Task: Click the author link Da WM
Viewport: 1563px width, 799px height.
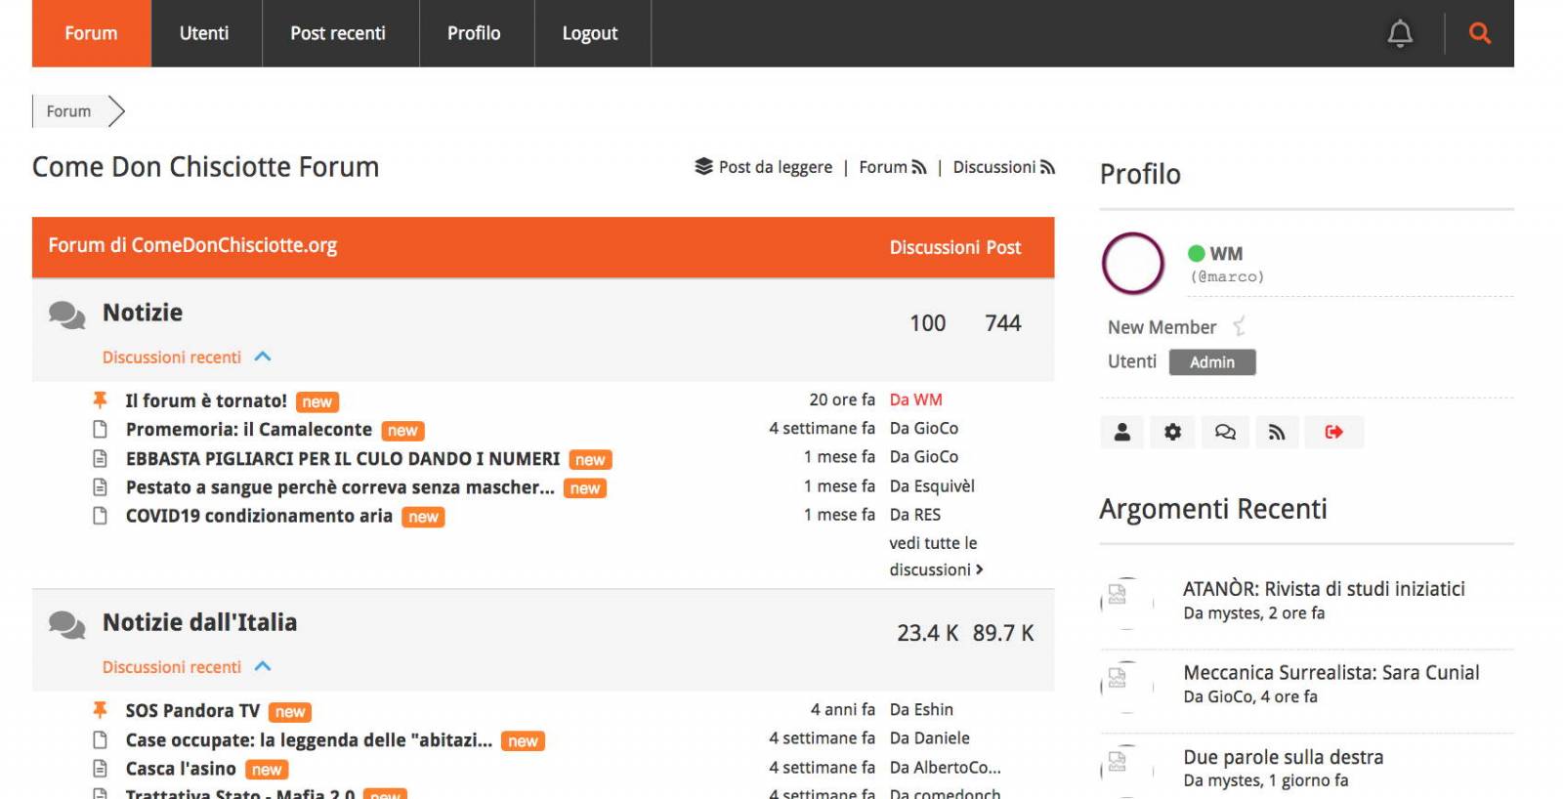Action: pyautogui.click(x=916, y=399)
